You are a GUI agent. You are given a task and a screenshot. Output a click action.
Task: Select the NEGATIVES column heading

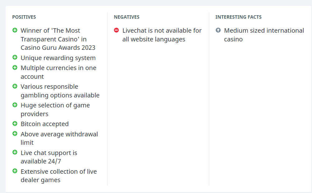pos(126,17)
